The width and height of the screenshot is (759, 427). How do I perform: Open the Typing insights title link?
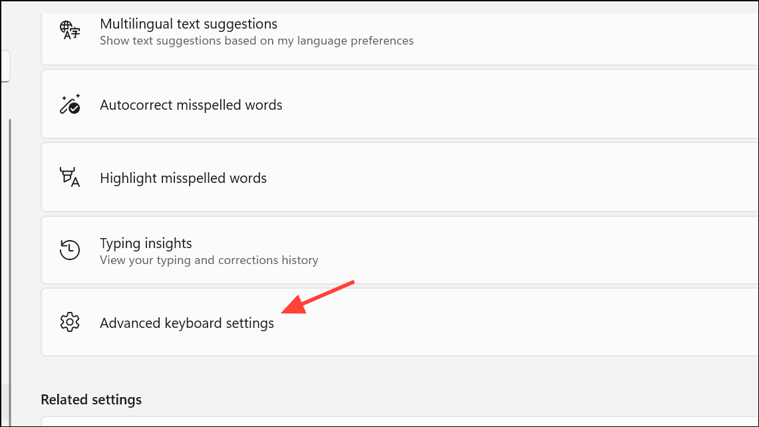[x=146, y=243]
